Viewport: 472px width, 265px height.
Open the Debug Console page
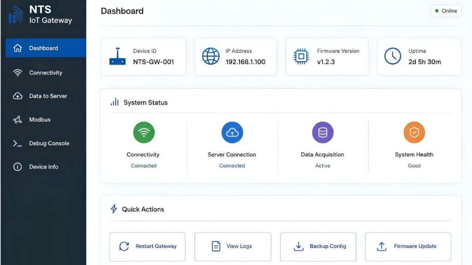[46, 144]
